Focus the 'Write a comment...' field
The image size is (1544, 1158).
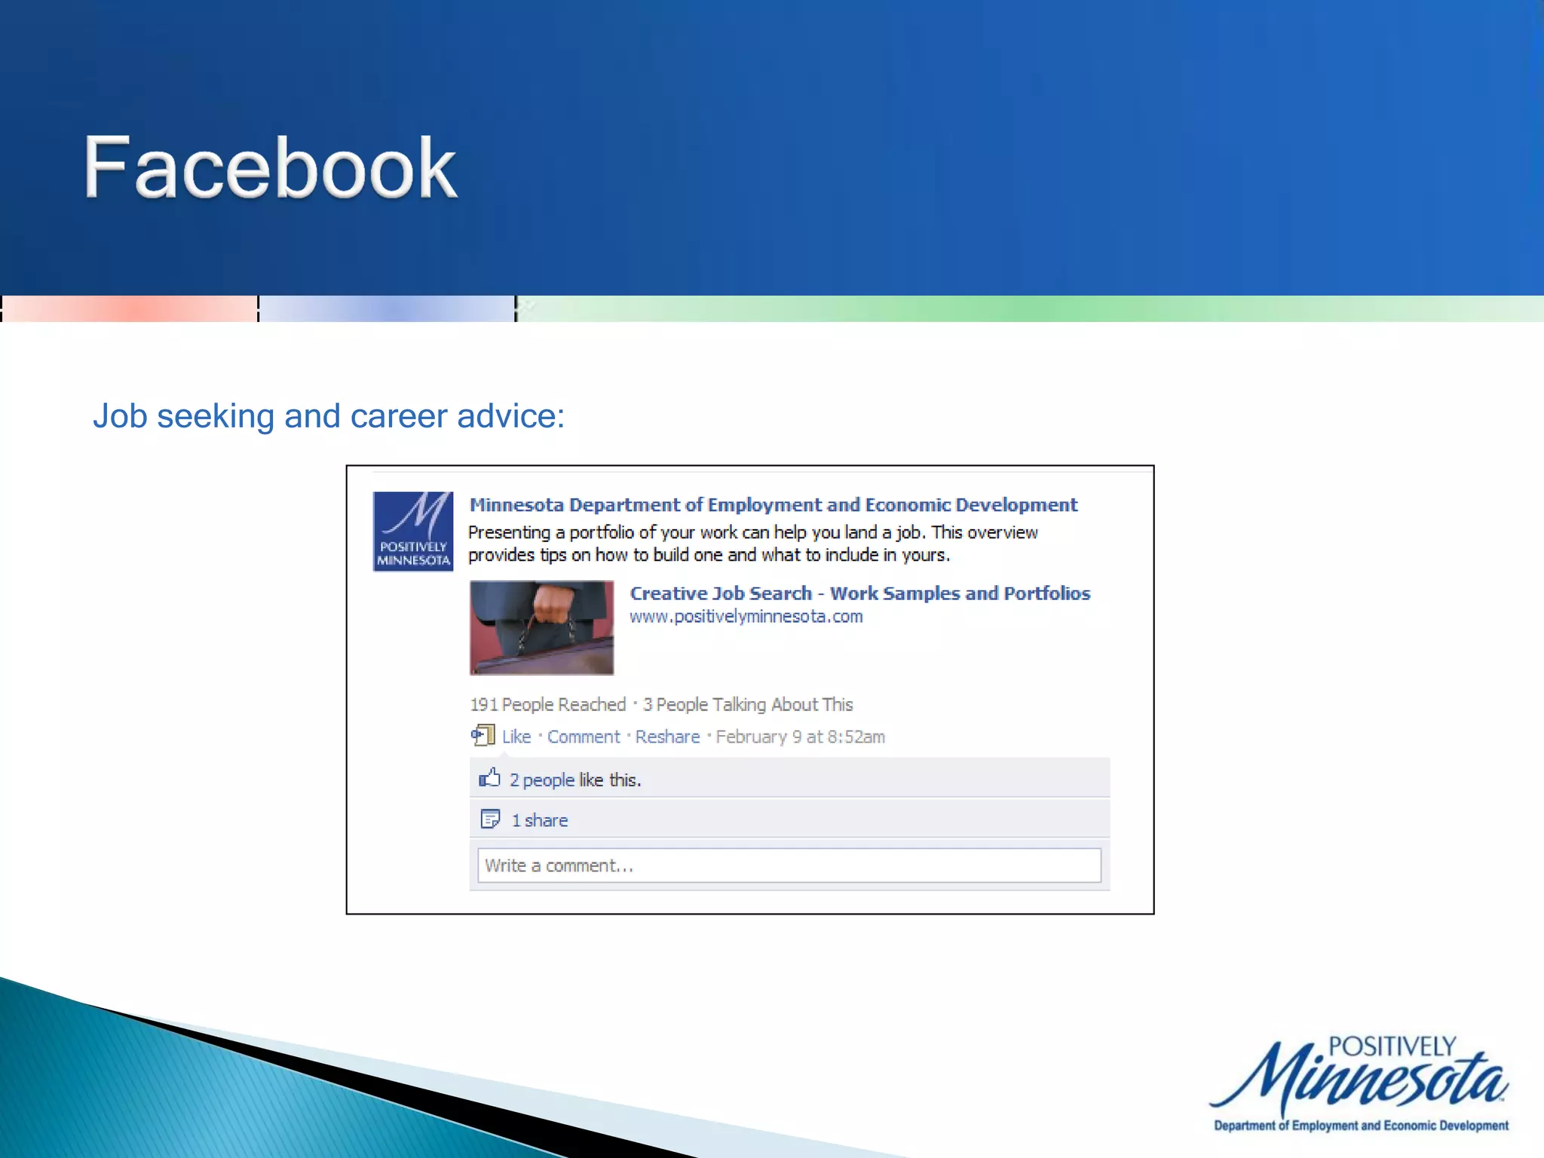[x=789, y=865]
